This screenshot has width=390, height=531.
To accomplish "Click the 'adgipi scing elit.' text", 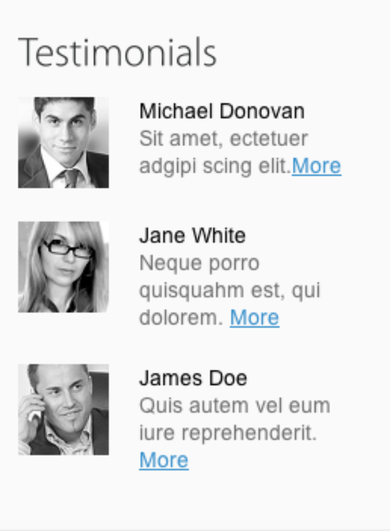I will pos(215,166).
